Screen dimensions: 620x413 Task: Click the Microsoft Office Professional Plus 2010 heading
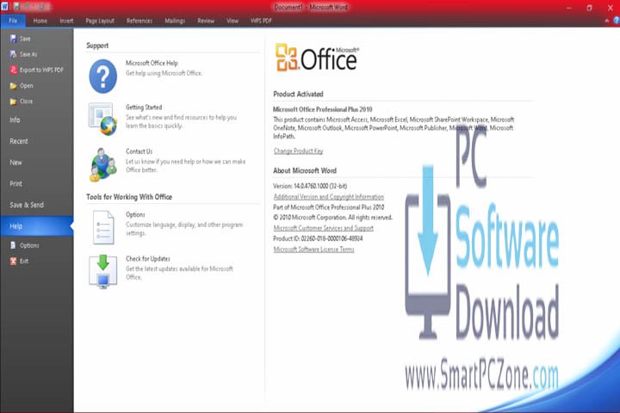pos(323,109)
